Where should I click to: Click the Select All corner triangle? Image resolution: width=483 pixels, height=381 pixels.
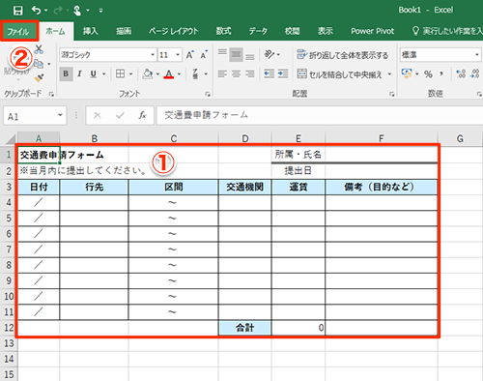point(11,138)
